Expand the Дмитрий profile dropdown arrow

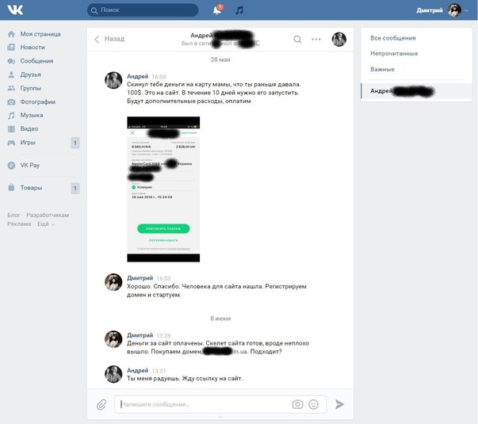(x=466, y=10)
